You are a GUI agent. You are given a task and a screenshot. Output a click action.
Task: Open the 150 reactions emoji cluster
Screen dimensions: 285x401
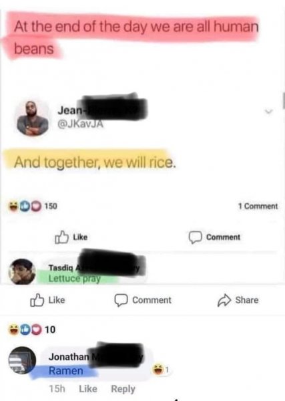[25, 206]
